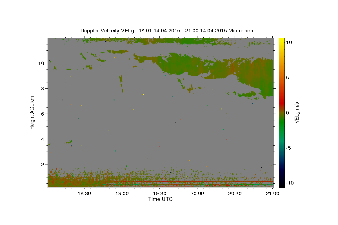
Task: Click the thin vertical streak before 19:00
Action: pos(109,83)
